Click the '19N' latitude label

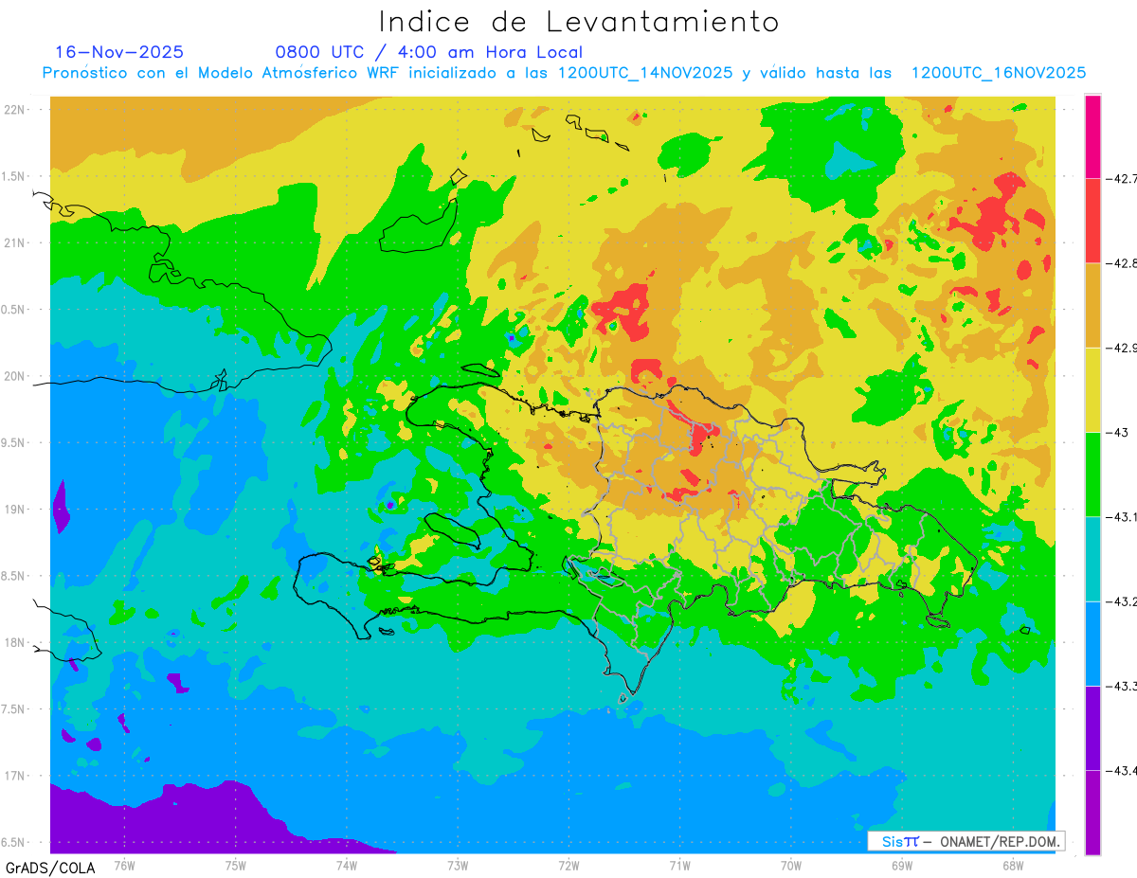tap(15, 509)
